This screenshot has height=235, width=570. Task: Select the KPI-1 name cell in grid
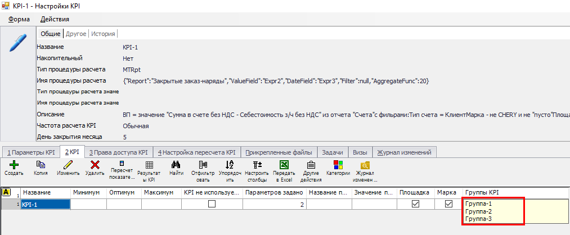(45, 205)
